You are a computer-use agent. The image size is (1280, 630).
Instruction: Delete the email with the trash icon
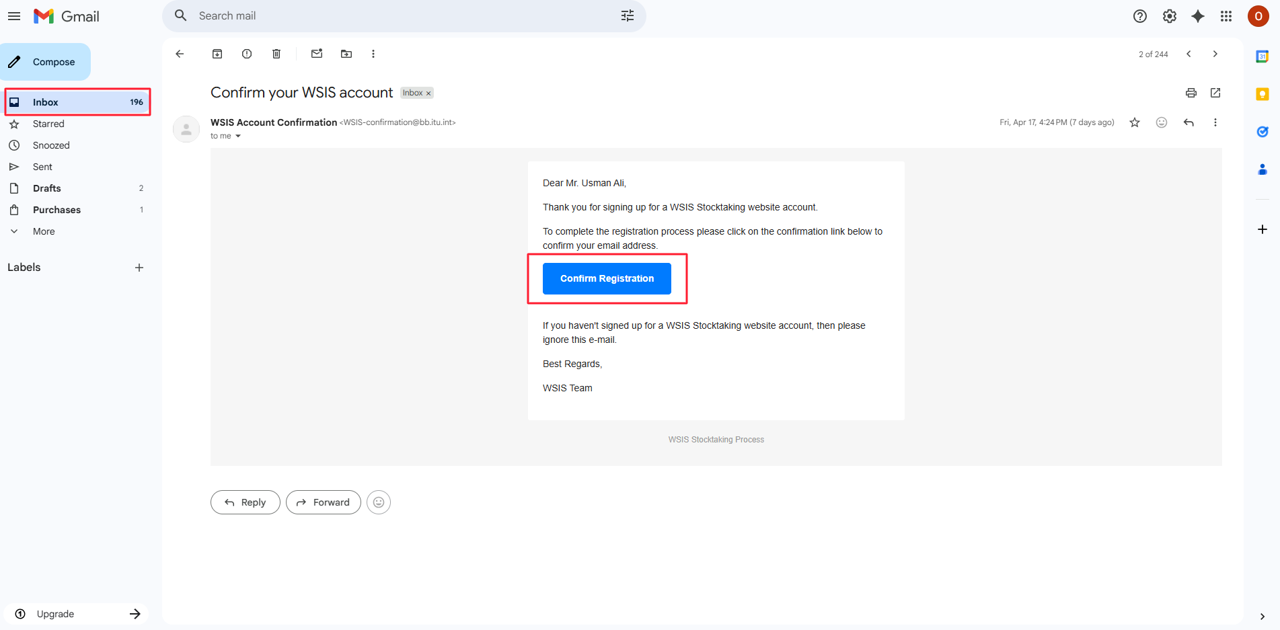click(276, 54)
